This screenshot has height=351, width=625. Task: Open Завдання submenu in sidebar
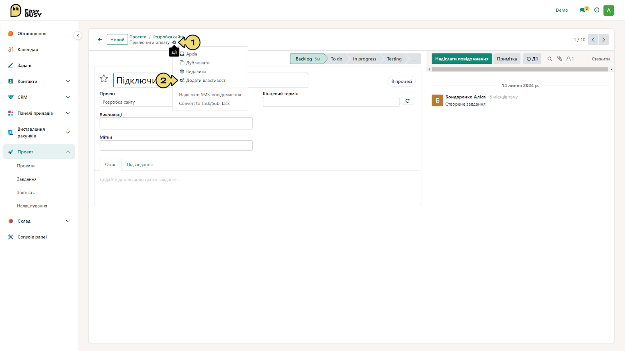tap(27, 179)
